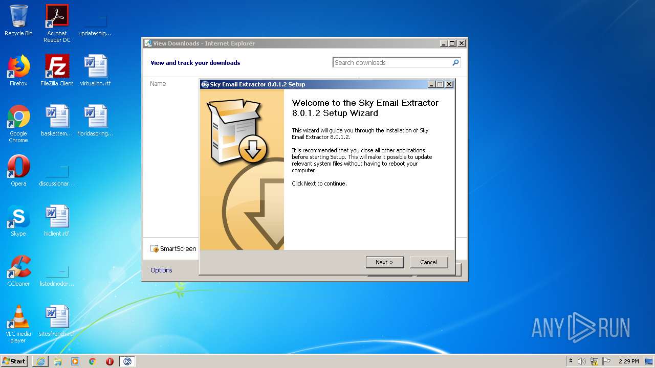Click Next in the Setup Wizard

[x=385, y=262]
